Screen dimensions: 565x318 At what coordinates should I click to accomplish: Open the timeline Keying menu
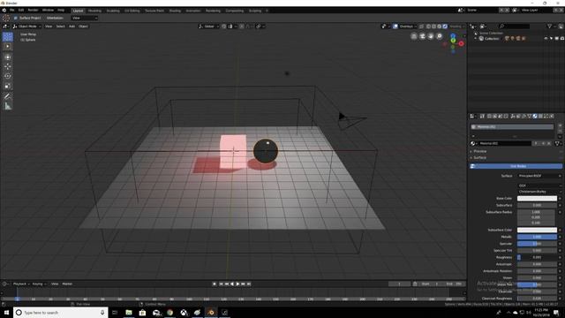click(x=39, y=284)
